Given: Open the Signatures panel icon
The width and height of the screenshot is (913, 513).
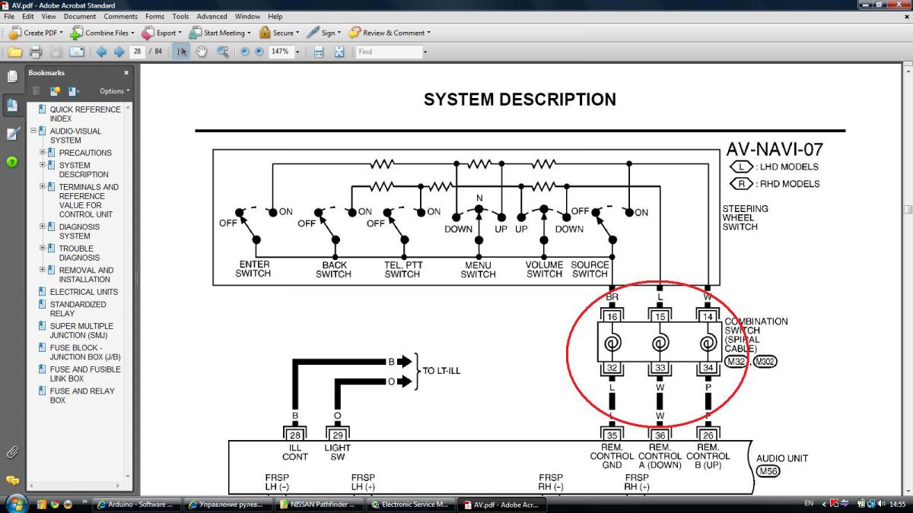Looking at the screenshot, I should pyautogui.click(x=12, y=134).
